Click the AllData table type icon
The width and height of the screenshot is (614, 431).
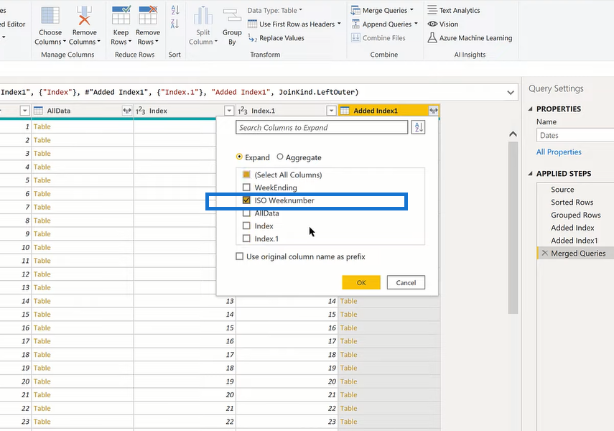[x=38, y=111]
